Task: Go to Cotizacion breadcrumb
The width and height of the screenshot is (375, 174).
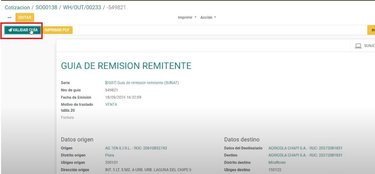Action: (x=17, y=7)
